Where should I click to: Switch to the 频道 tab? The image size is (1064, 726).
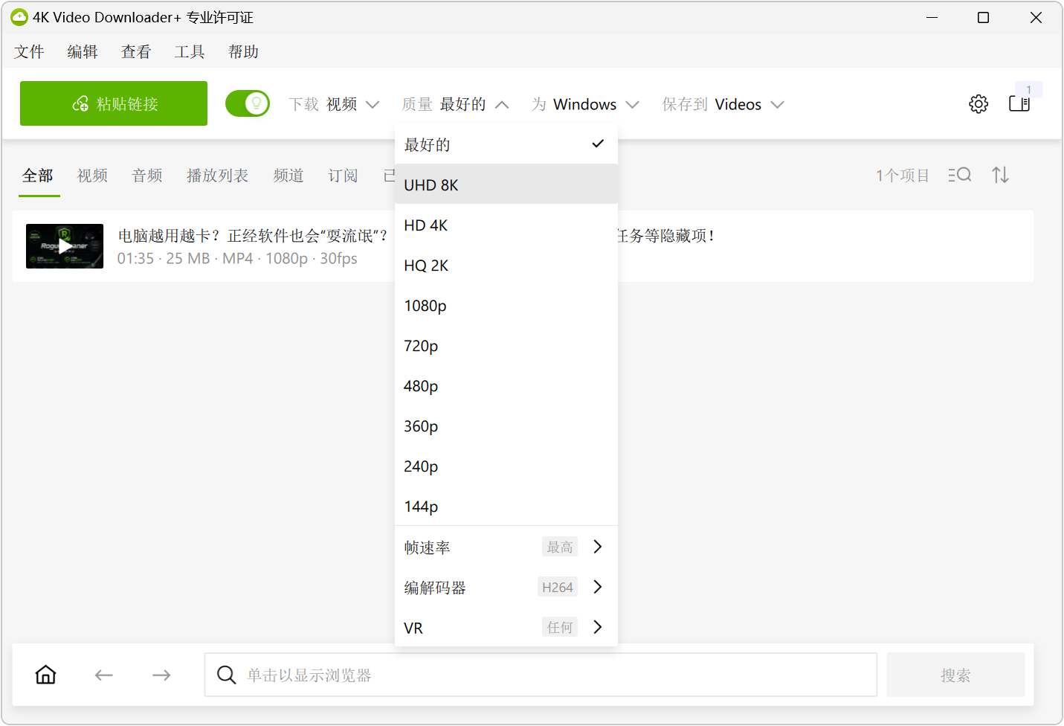pos(288,176)
